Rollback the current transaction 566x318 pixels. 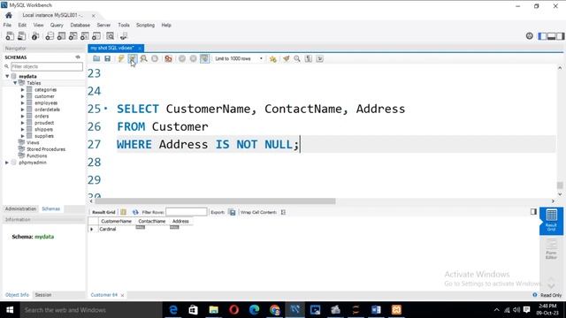point(193,58)
